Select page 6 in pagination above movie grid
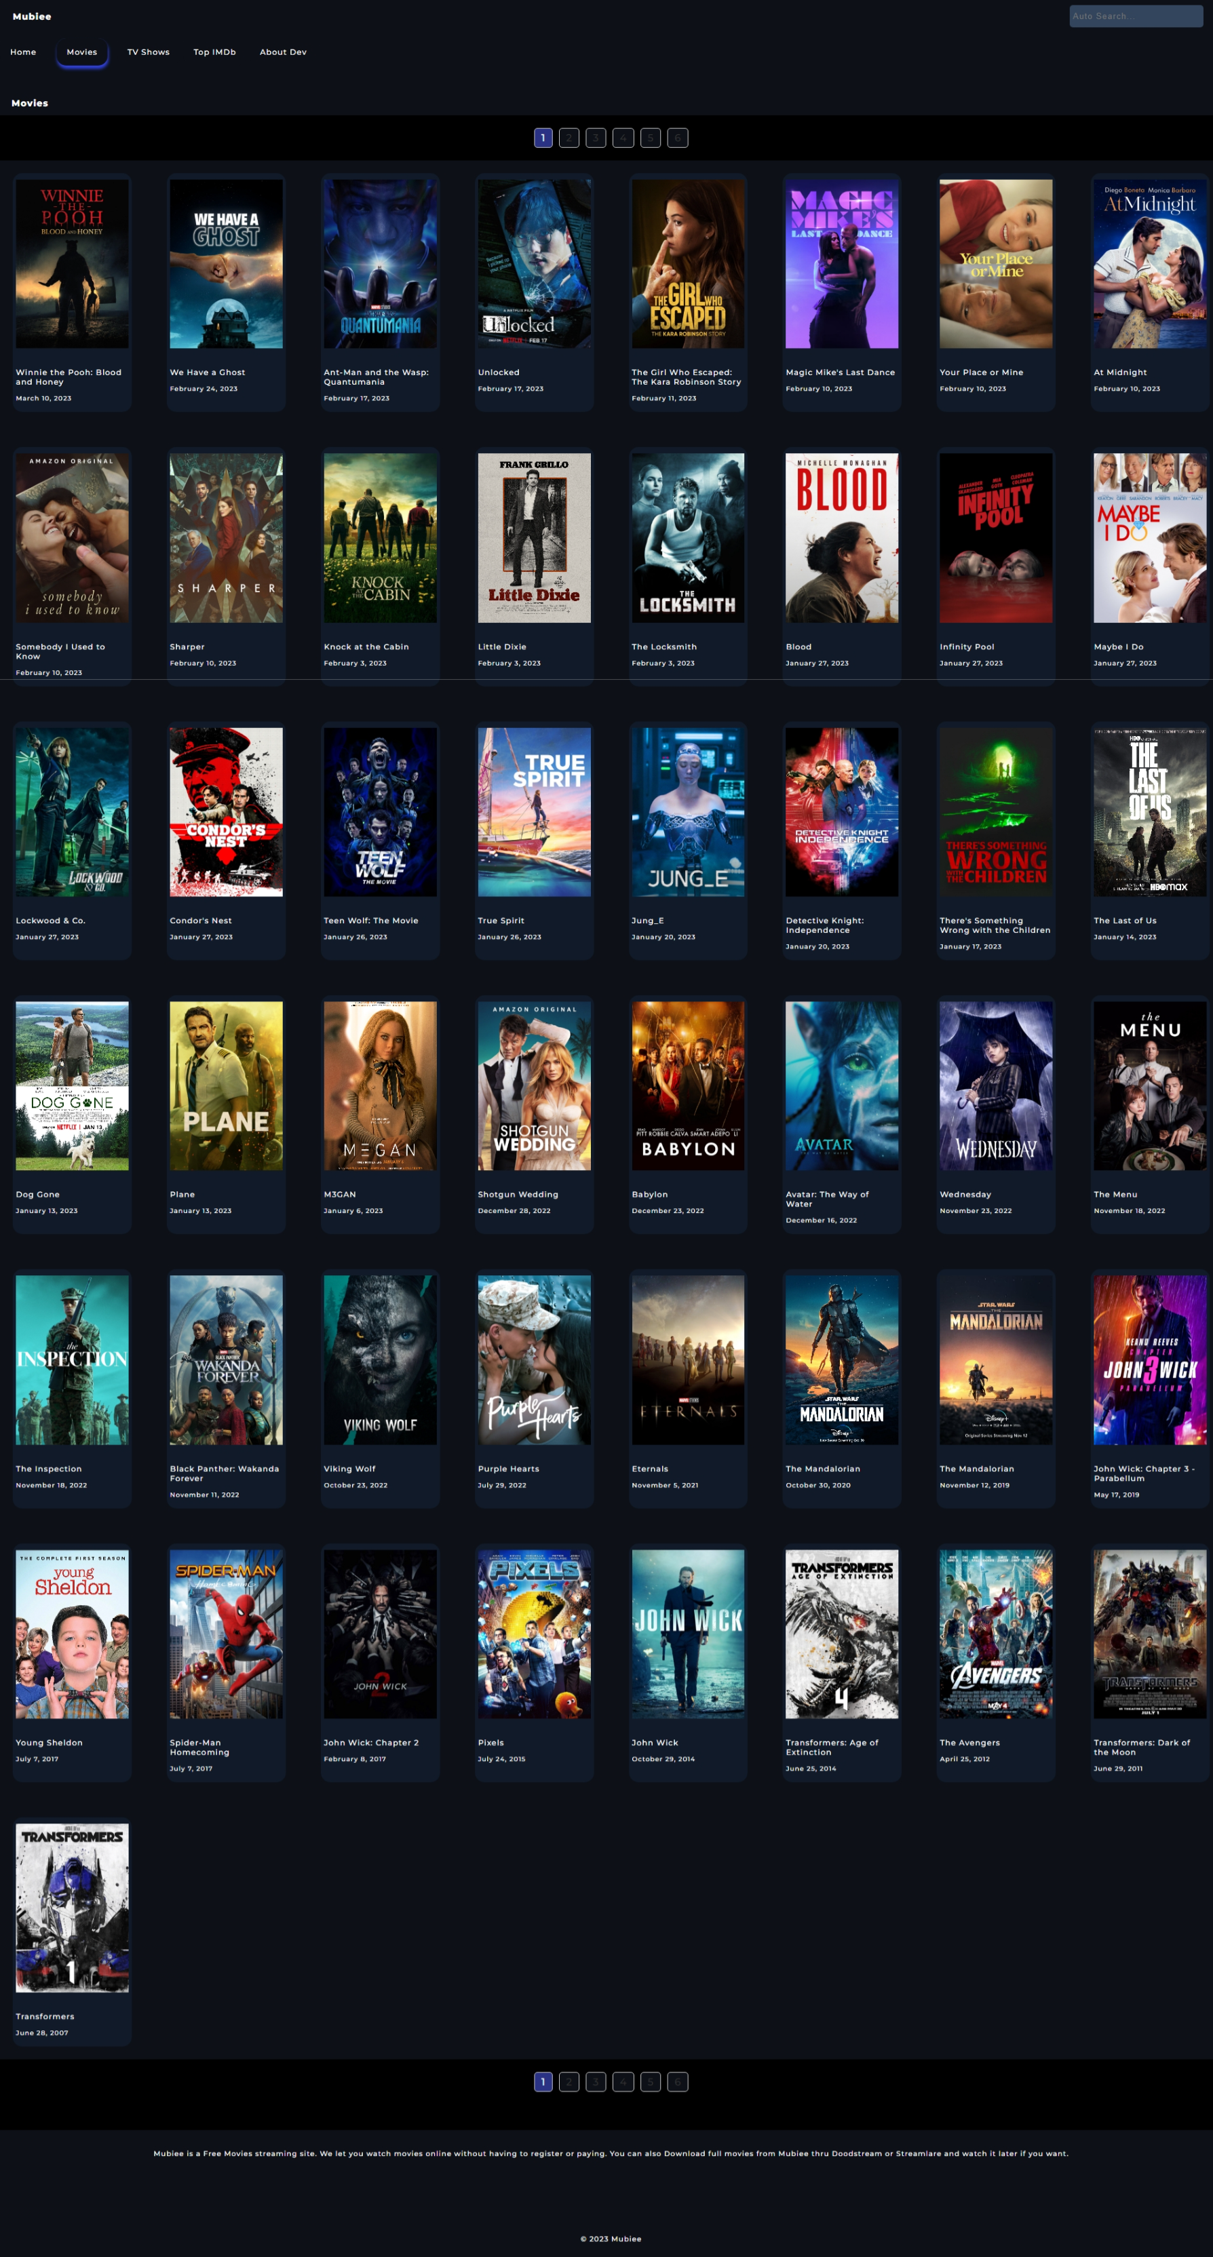The height and width of the screenshot is (2257, 1213). point(678,138)
